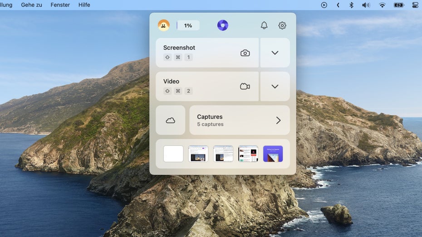
Task: Click the 1% storage usage indicator
Action: pos(188,25)
